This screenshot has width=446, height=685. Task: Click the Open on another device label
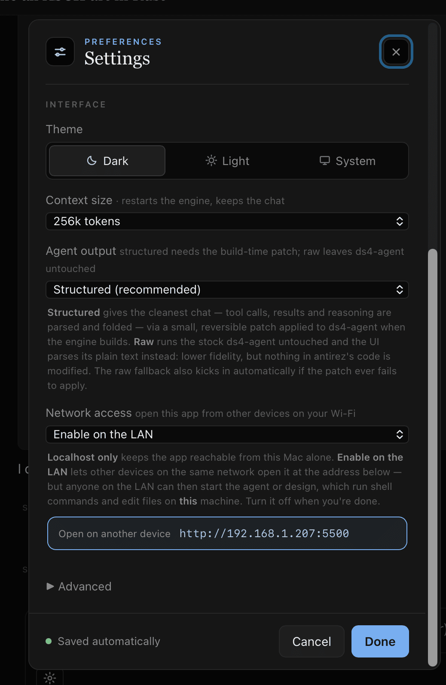tap(114, 534)
